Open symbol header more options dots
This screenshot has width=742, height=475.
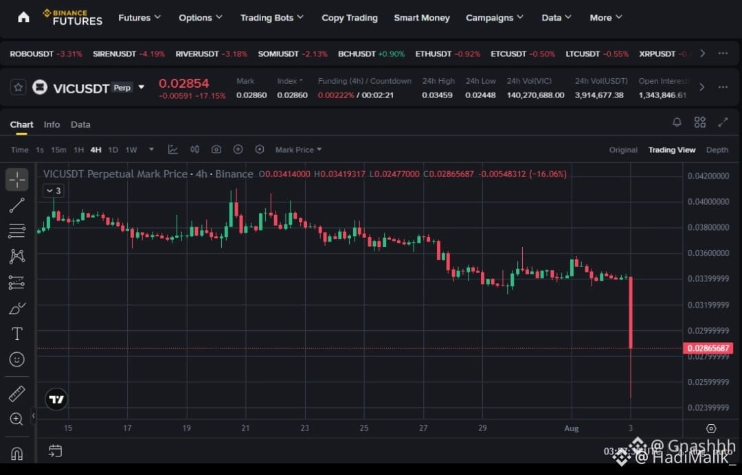point(723,87)
